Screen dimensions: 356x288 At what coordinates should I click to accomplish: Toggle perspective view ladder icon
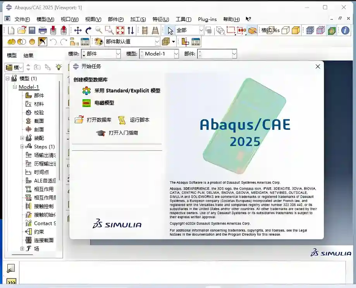tap(155, 30)
